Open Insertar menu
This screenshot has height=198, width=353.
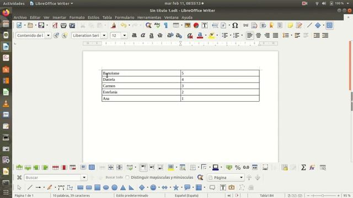coord(60,17)
